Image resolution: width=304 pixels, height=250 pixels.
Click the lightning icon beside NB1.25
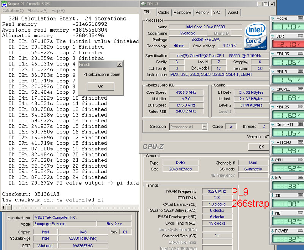pyautogui.click(x=273, y=107)
